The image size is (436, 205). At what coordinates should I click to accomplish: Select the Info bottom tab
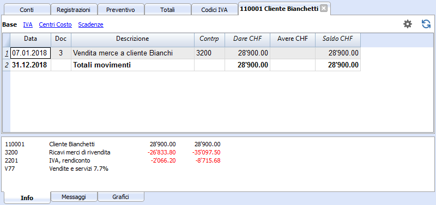[27, 198]
